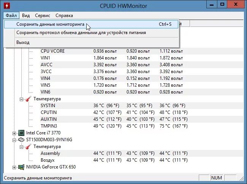This screenshot has height=184, width=247.
Task: Click AUXTIN value 45 °C (112 °F)
Action: coord(108,119)
